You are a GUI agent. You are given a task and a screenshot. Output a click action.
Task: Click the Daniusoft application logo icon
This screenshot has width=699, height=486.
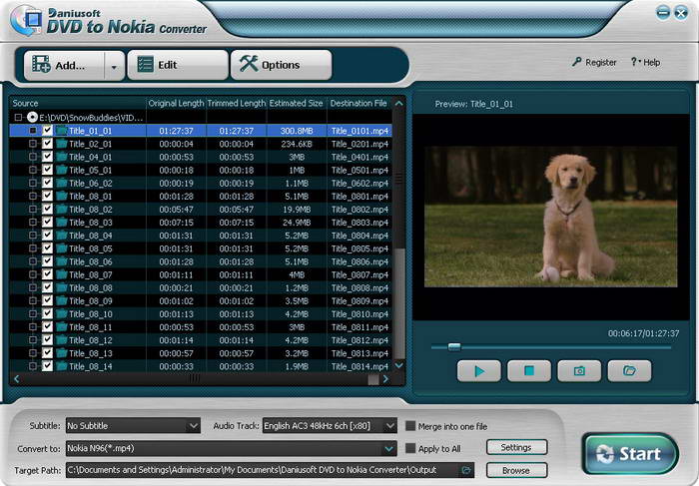26,21
